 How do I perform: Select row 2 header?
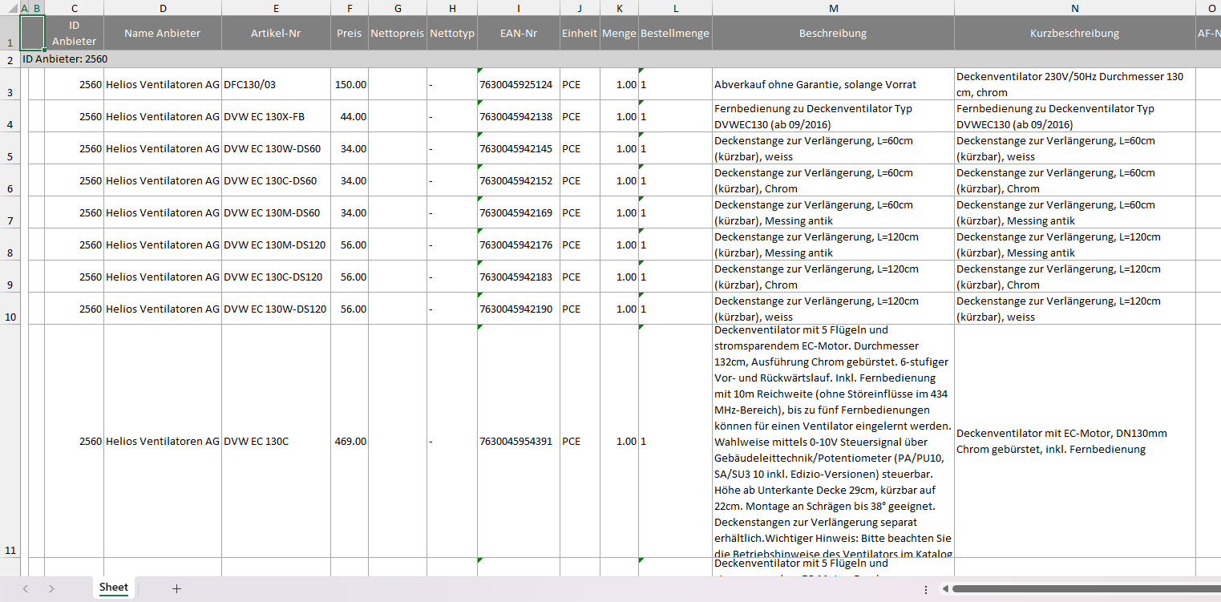coord(10,59)
